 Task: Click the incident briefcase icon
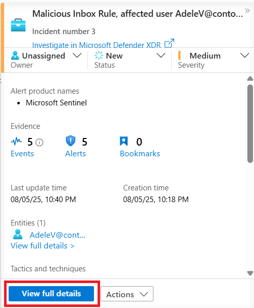[18, 25]
